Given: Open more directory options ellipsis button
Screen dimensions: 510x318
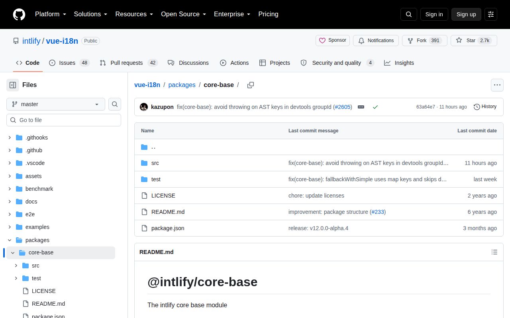Looking at the screenshot, I should (x=497, y=85).
